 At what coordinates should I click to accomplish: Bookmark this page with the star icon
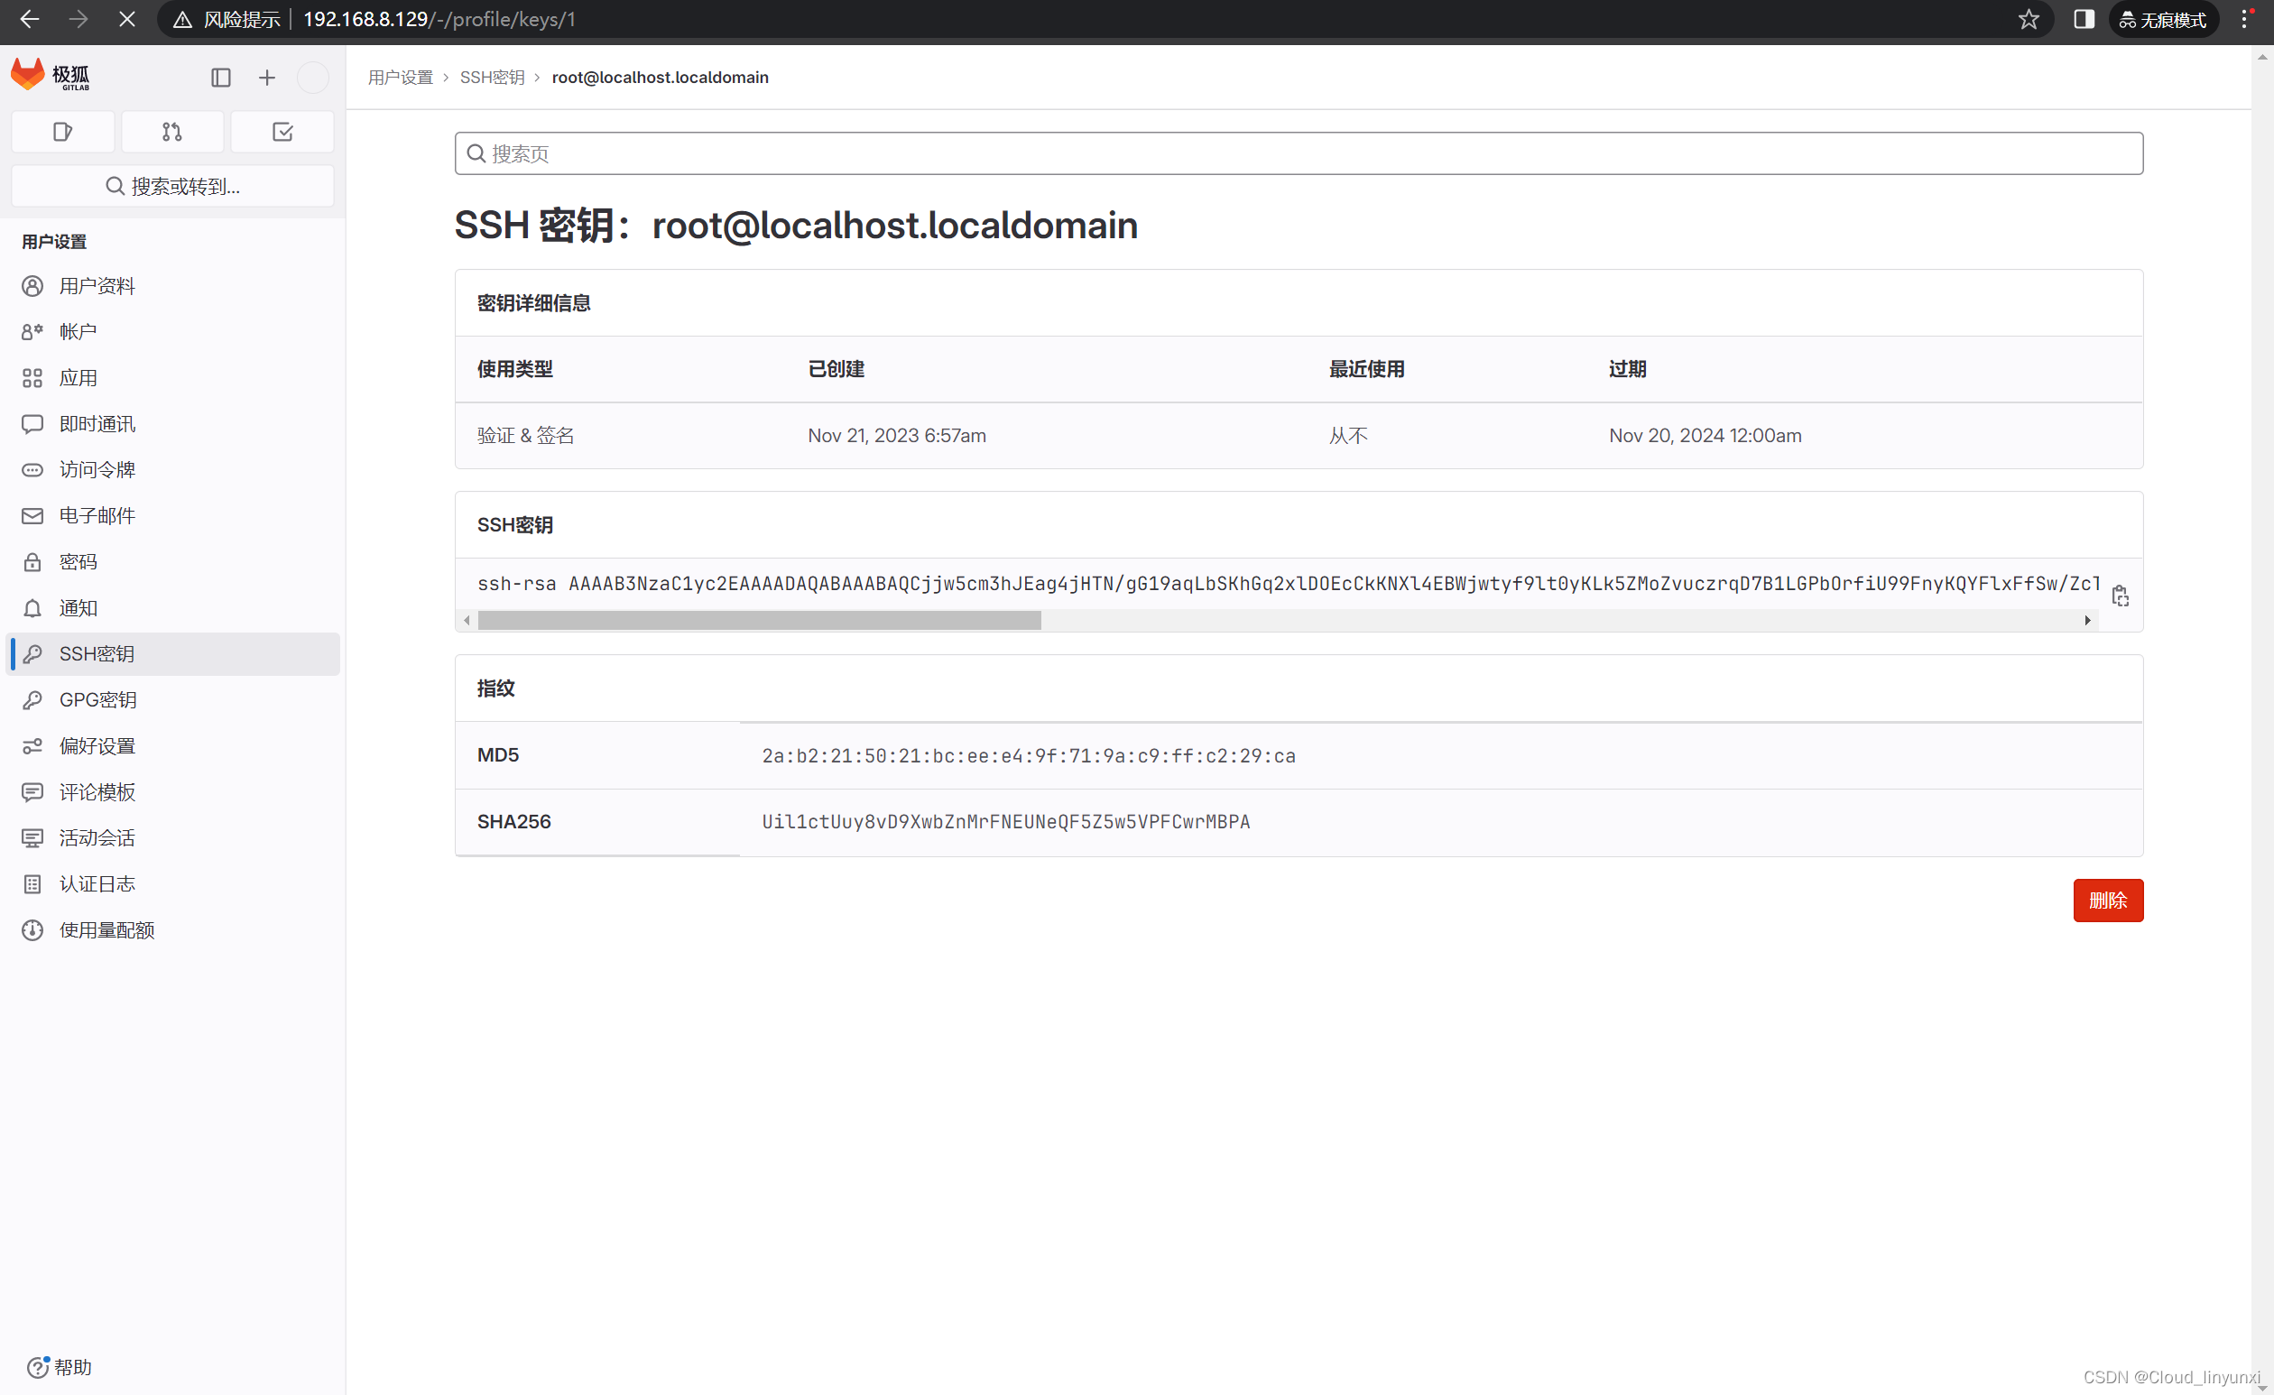(2028, 19)
